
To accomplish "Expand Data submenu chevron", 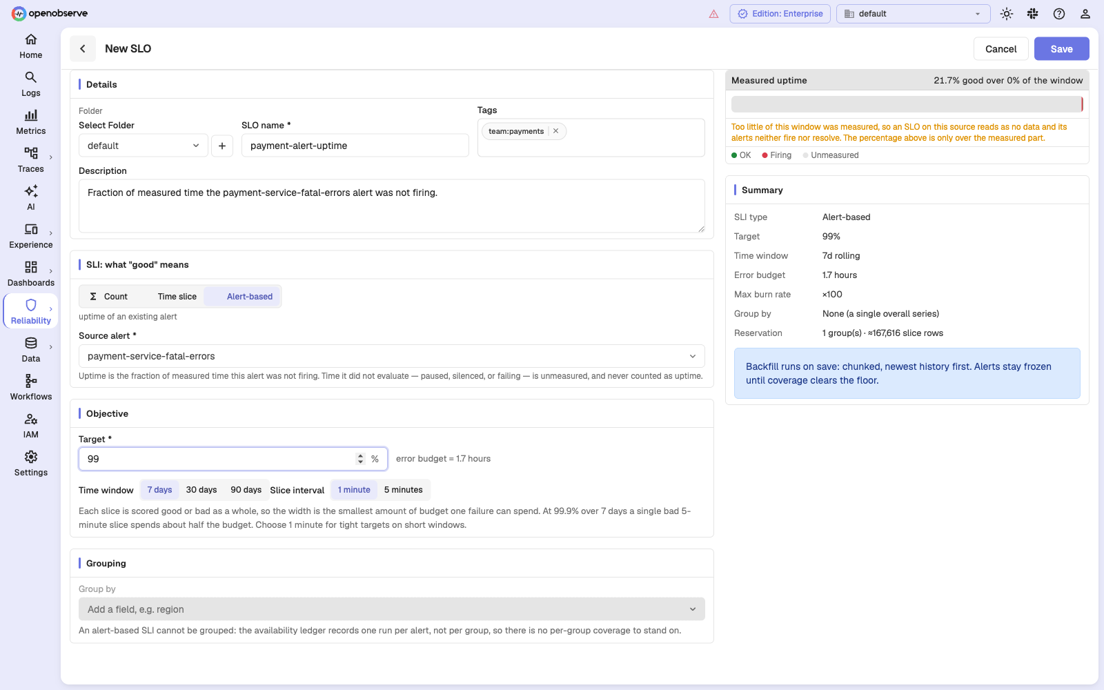I will [x=51, y=347].
